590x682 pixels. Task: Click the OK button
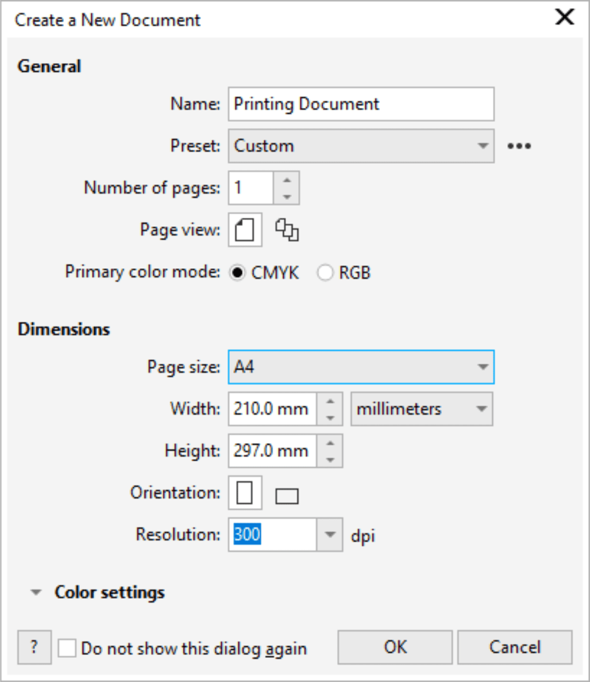(x=395, y=647)
